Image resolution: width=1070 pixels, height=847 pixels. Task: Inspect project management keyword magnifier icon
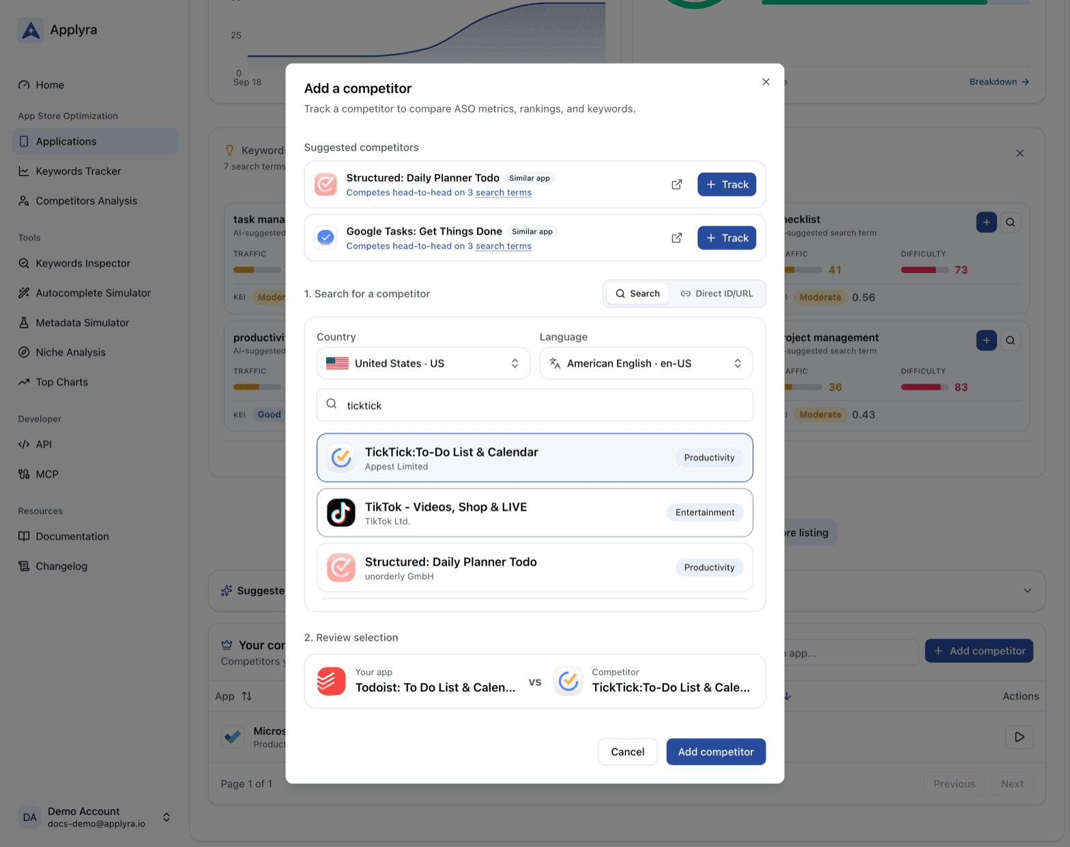pyautogui.click(x=1011, y=341)
